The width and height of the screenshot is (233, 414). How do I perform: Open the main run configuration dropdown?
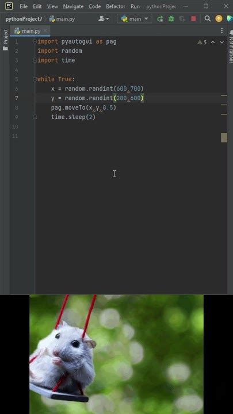tap(135, 19)
